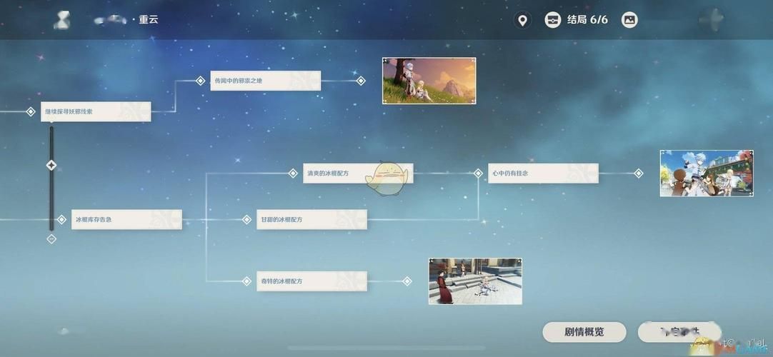The image size is (773, 357).
Task: Click the star marker on the vertical bar
Action: point(51,166)
